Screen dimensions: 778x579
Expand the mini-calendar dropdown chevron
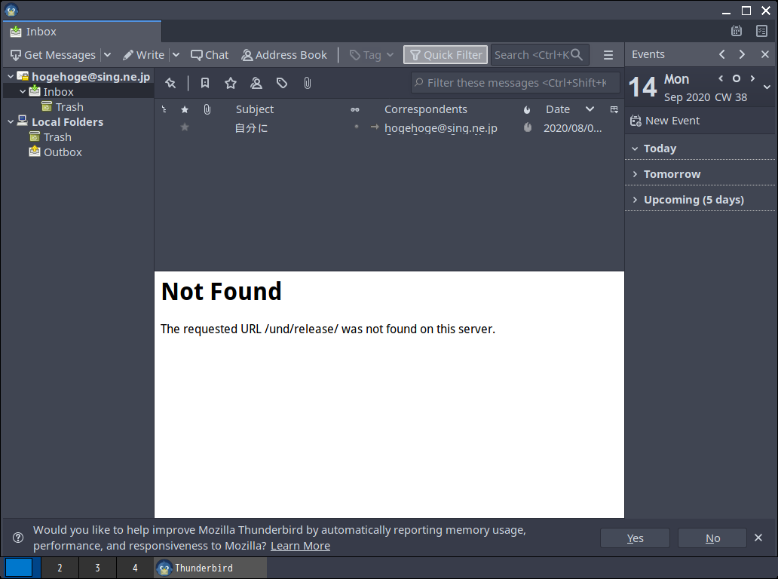tap(767, 87)
